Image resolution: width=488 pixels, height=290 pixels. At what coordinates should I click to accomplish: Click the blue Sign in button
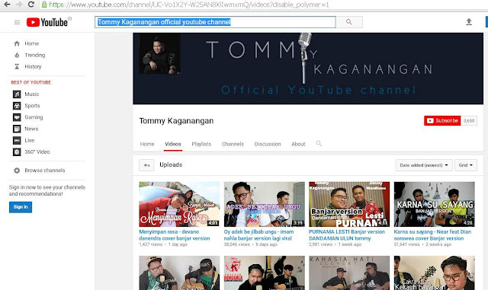(x=21, y=207)
